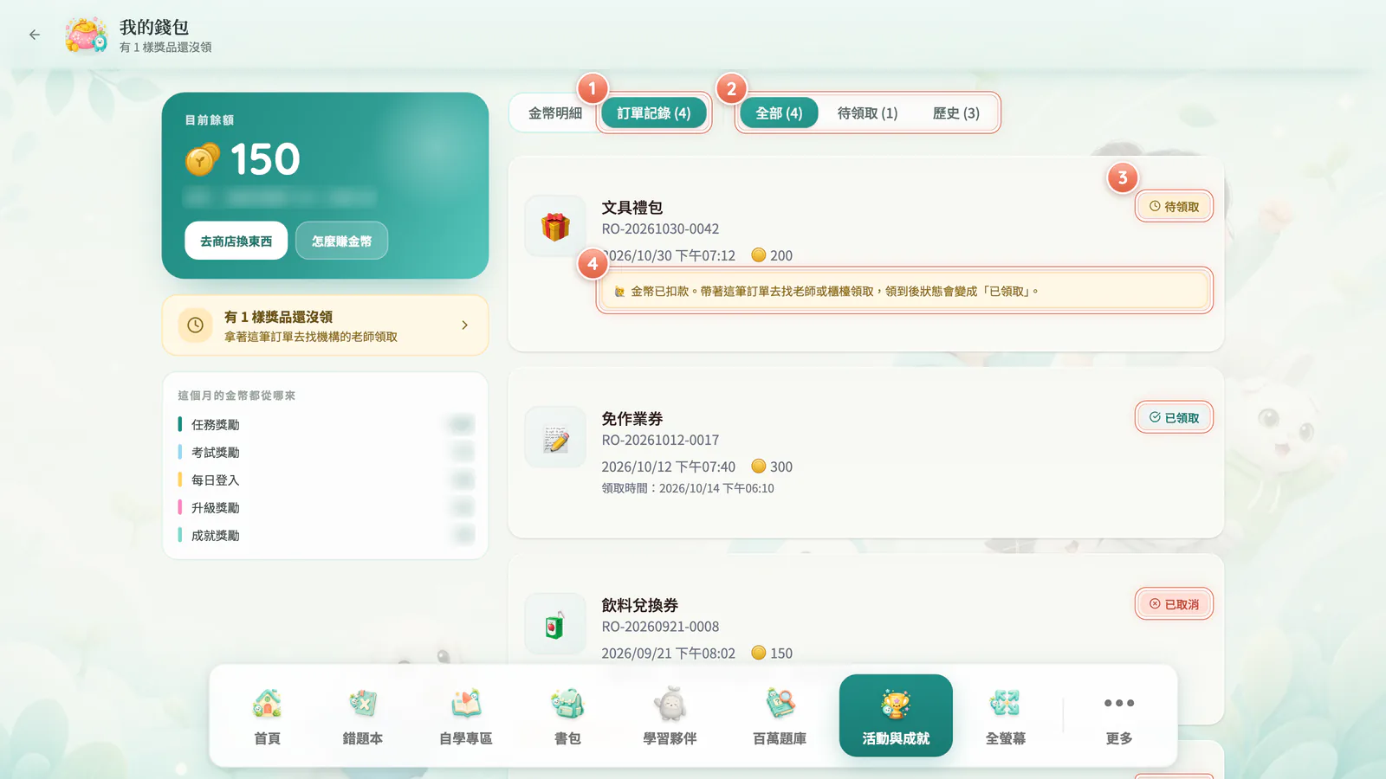Image resolution: width=1386 pixels, height=779 pixels.
Task: Click the 任務獎勵 row
Action: [326, 424]
